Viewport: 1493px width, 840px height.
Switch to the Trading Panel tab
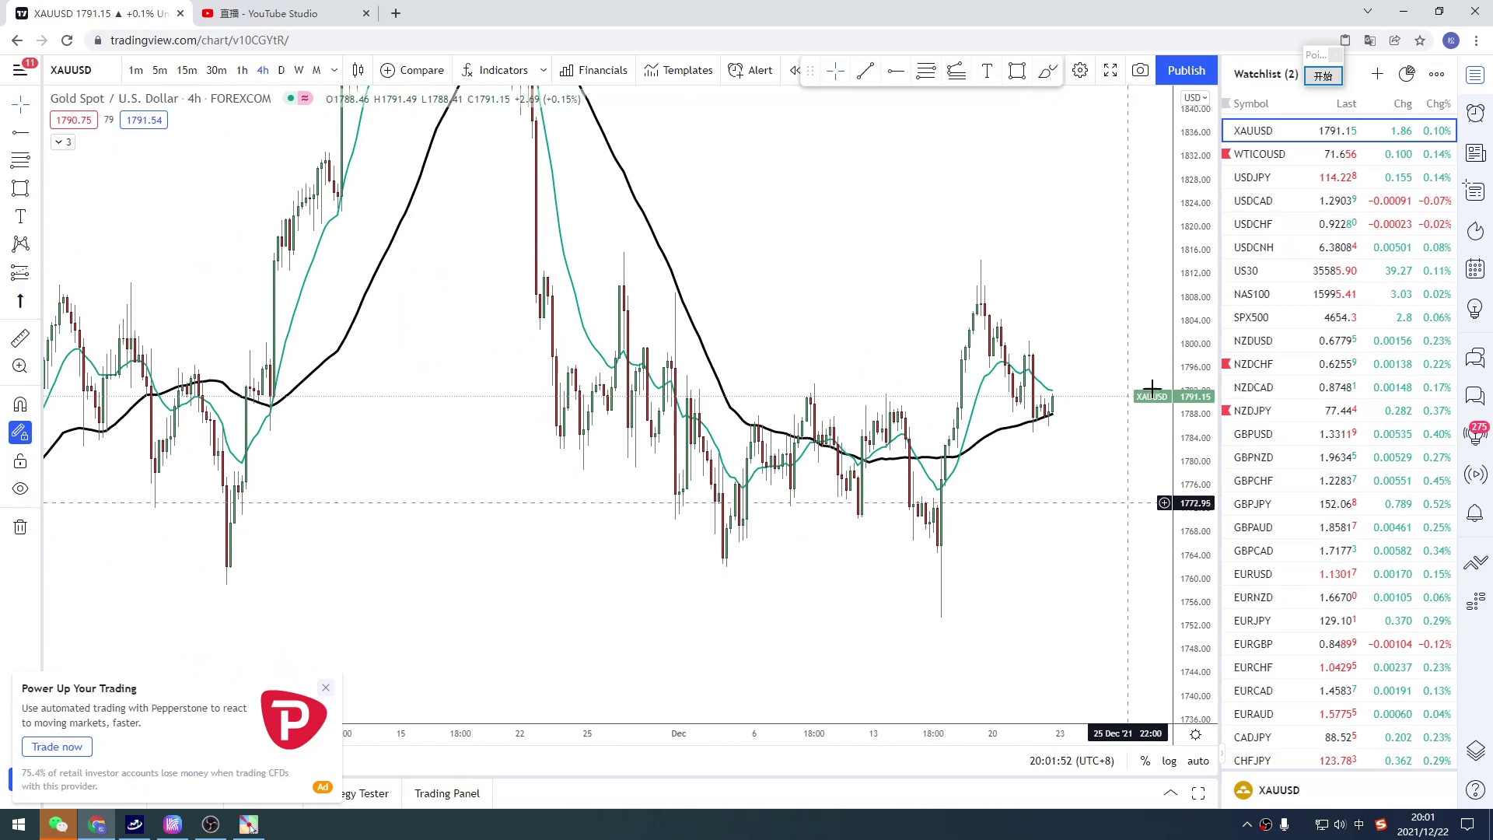(446, 793)
